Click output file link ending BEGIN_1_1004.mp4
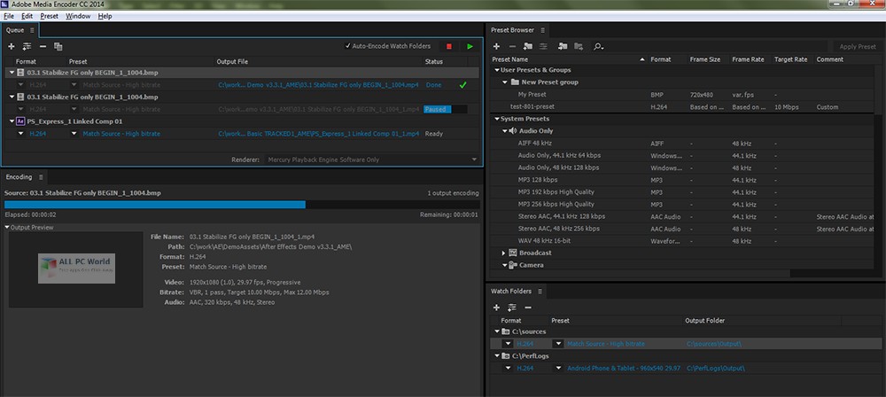This screenshot has height=397, width=886. (319, 85)
